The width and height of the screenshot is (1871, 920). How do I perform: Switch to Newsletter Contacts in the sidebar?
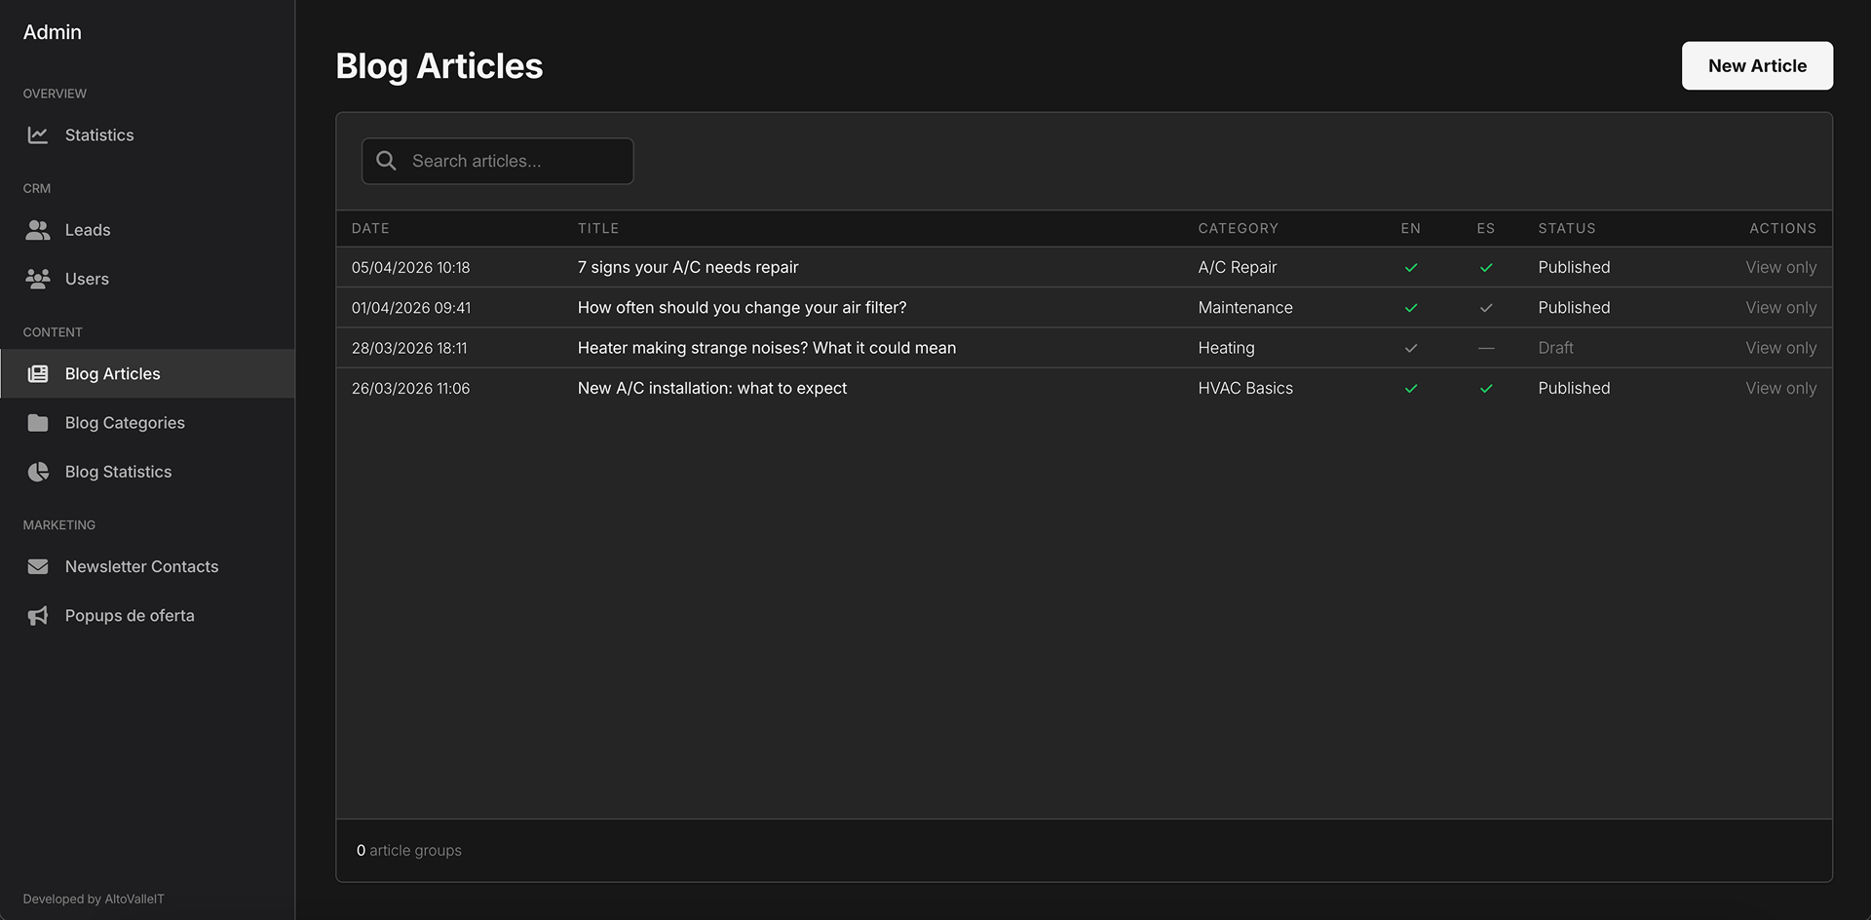point(141,566)
